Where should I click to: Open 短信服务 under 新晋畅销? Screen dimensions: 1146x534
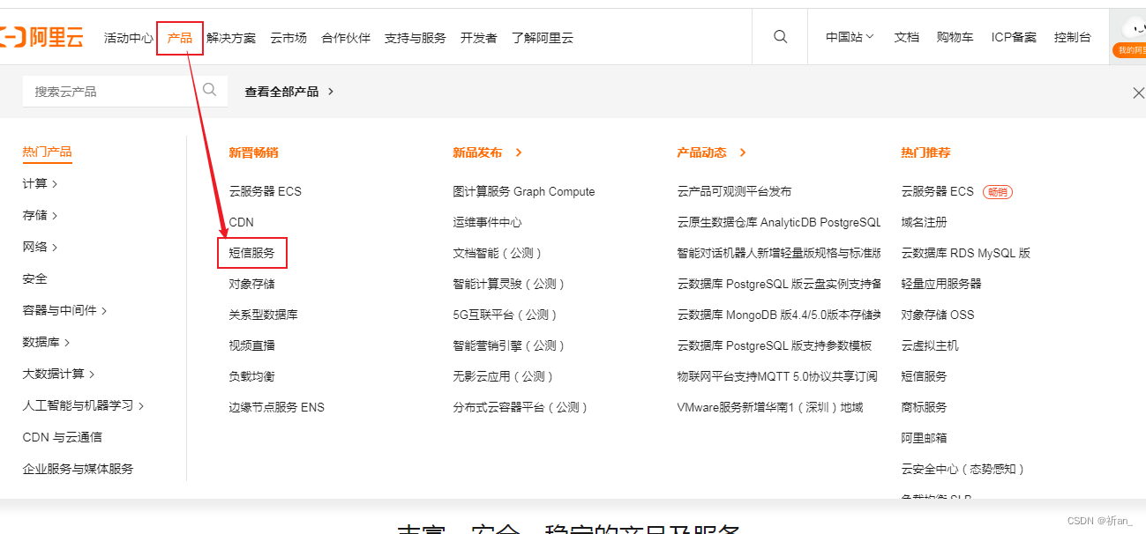[252, 253]
